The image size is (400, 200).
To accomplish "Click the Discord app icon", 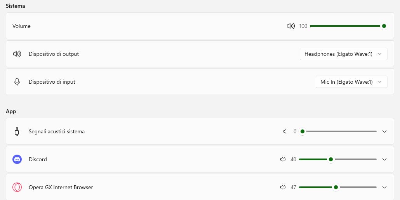I will pyautogui.click(x=17, y=159).
